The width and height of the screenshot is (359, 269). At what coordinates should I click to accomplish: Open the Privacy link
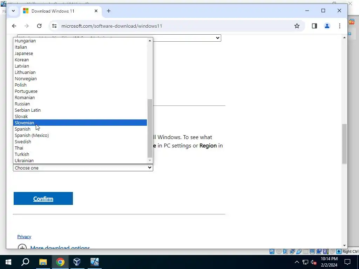click(x=24, y=237)
